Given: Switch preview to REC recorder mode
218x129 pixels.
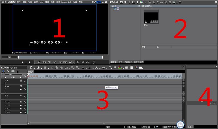Looking at the screenshot, I should click(99, 2).
